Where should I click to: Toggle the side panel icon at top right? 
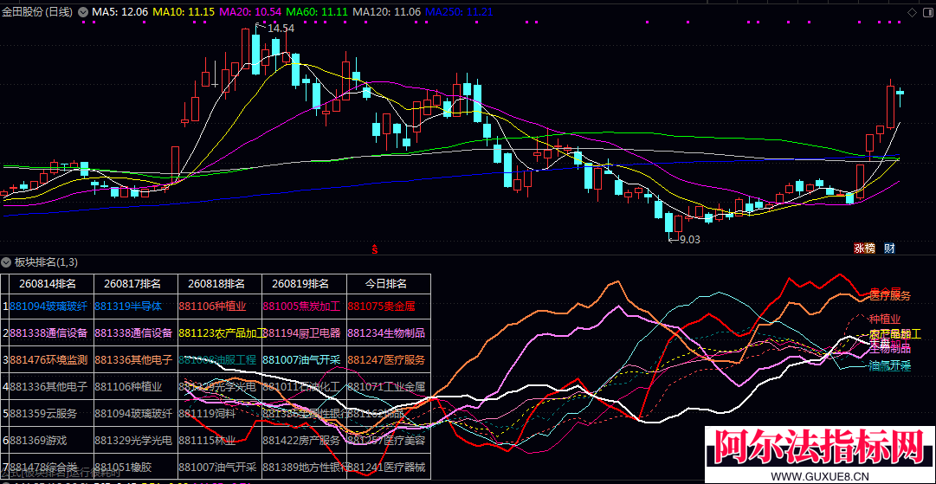click(927, 12)
